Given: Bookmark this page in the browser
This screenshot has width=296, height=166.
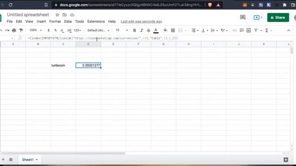Looking at the screenshot, I should click(46, 5).
